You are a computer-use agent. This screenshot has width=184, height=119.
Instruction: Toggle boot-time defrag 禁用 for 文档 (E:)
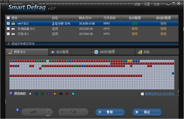click(163, 34)
